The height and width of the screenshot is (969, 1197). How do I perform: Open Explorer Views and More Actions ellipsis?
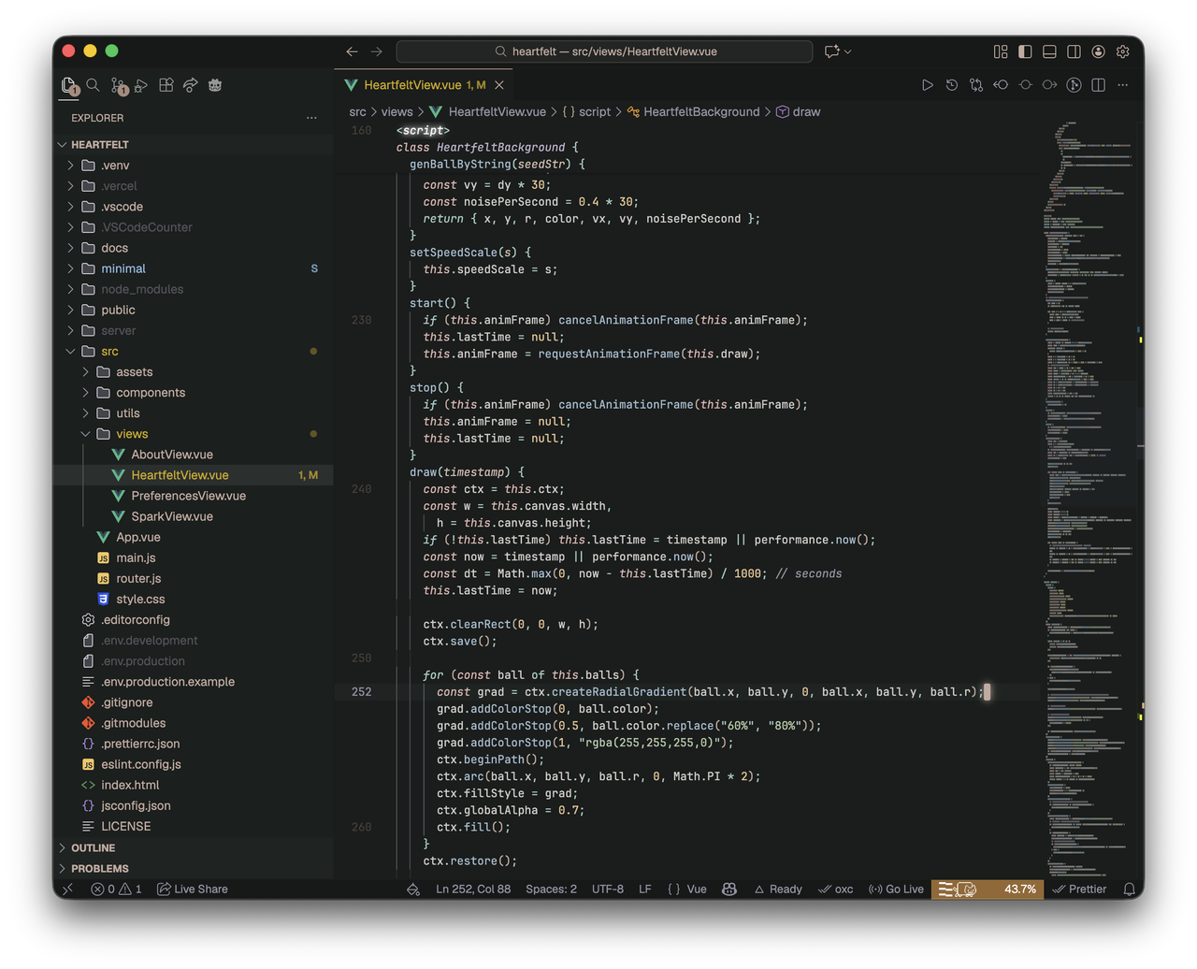point(311,118)
